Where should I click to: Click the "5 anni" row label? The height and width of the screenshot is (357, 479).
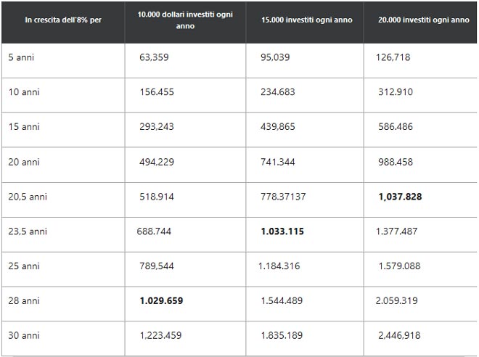coord(21,57)
